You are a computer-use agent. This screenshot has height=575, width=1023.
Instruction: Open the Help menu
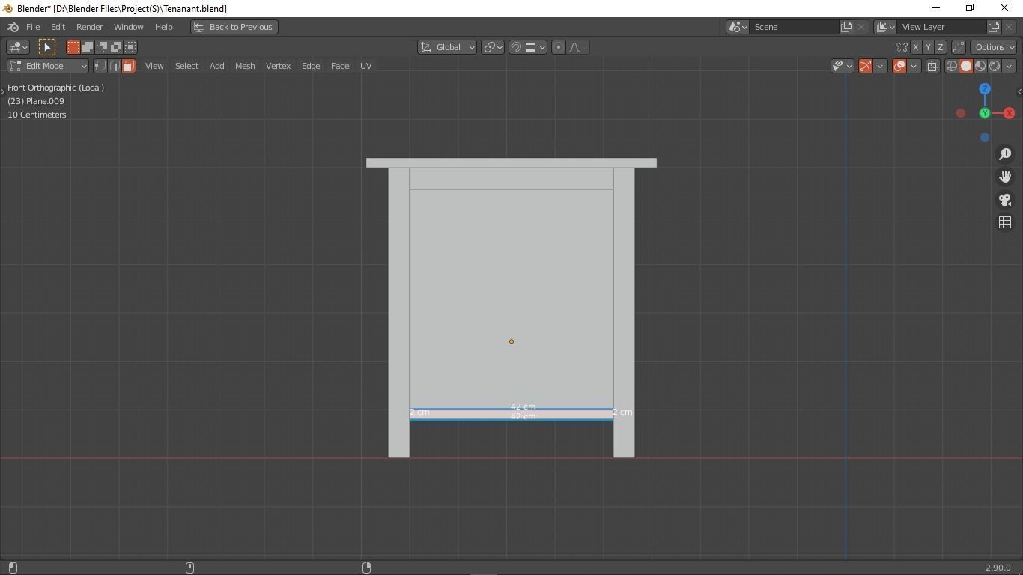163,27
